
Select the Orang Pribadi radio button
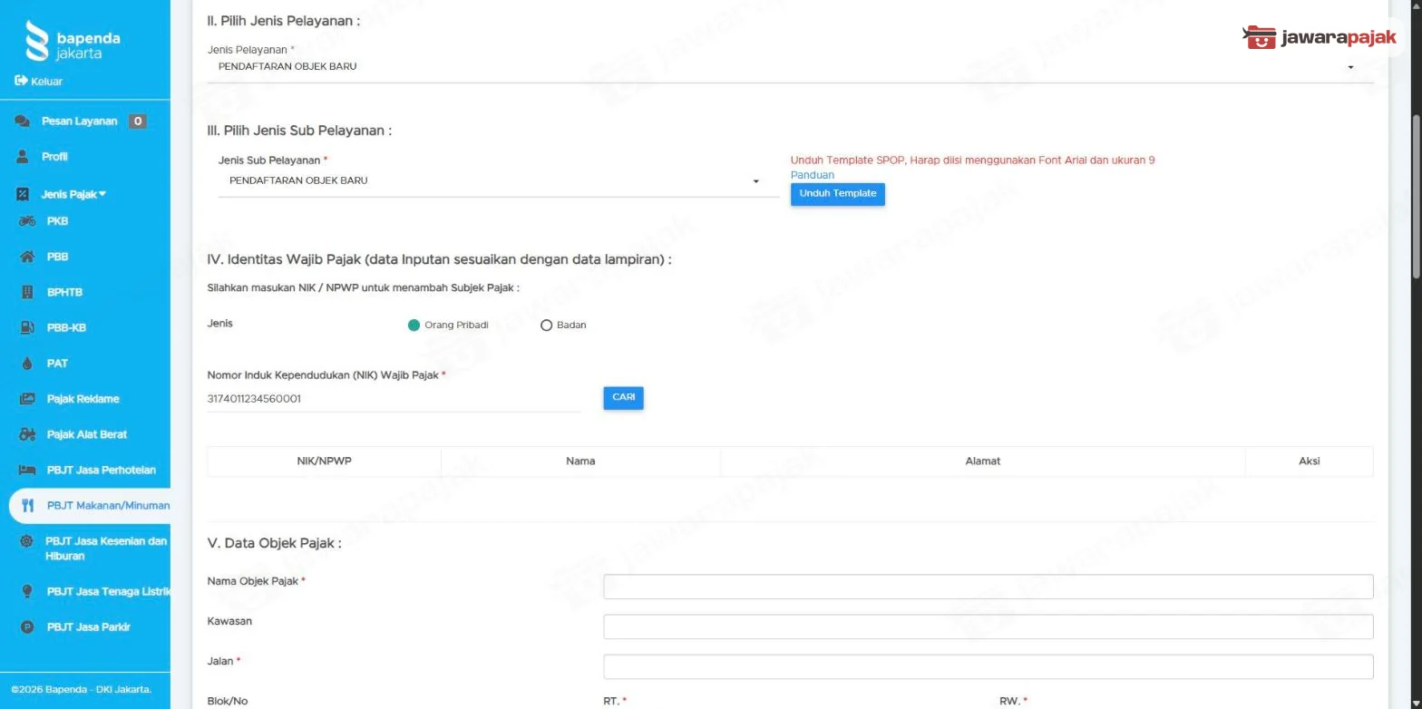pos(414,325)
